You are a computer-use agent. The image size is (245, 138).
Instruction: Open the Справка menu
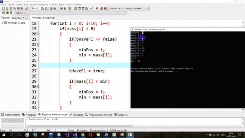coord(77,5)
